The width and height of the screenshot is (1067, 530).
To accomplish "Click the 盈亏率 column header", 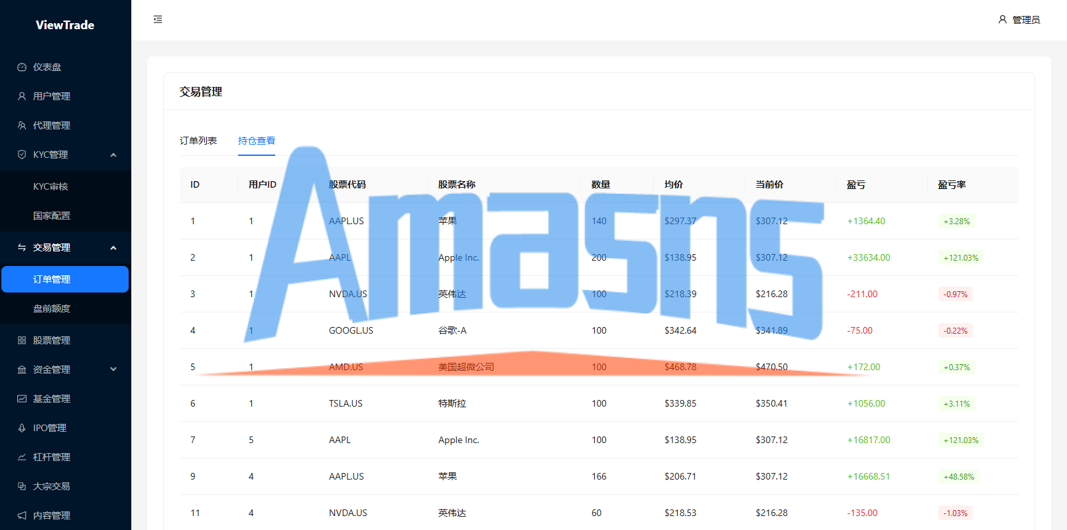I will point(952,184).
